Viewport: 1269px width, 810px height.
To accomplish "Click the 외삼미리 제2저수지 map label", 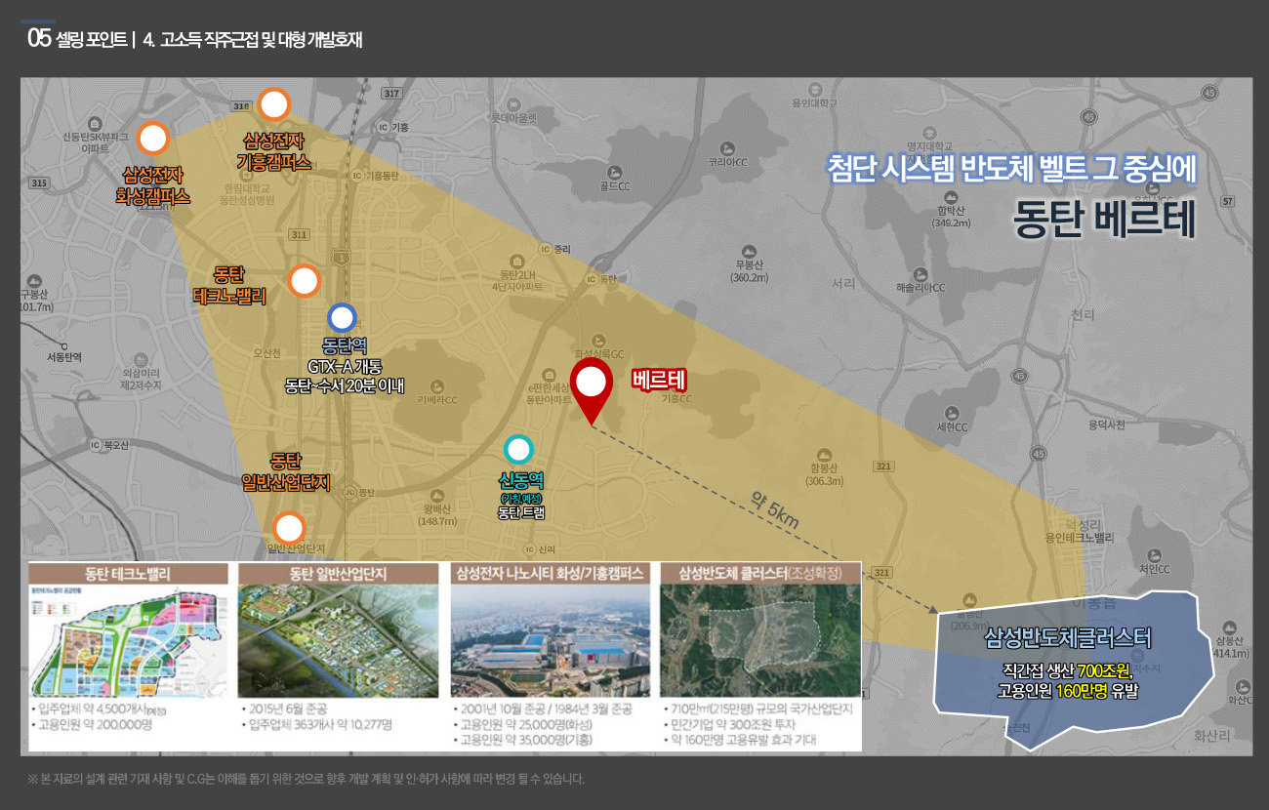I will pyautogui.click(x=140, y=380).
